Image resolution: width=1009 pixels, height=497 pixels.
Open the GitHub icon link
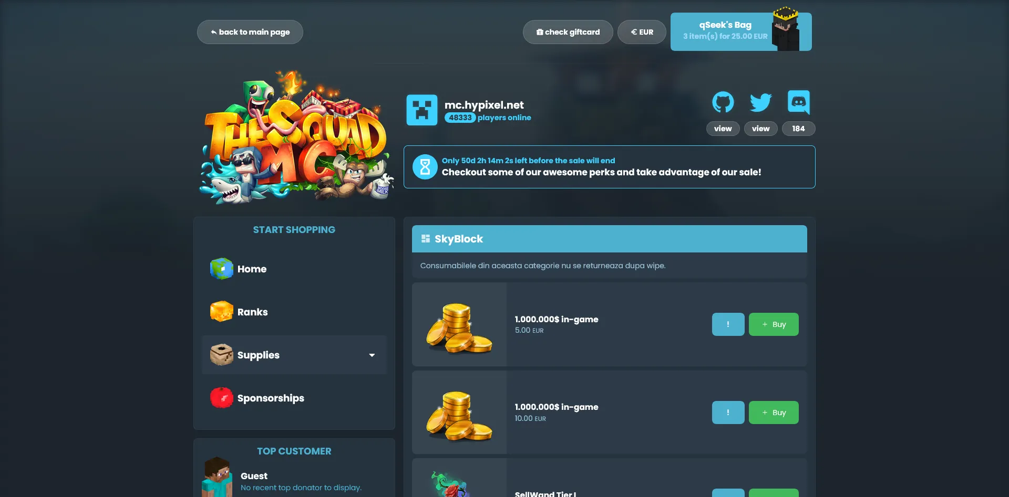click(x=723, y=102)
